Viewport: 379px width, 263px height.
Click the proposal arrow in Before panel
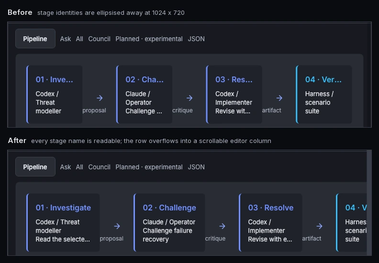[x=100, y=98]
